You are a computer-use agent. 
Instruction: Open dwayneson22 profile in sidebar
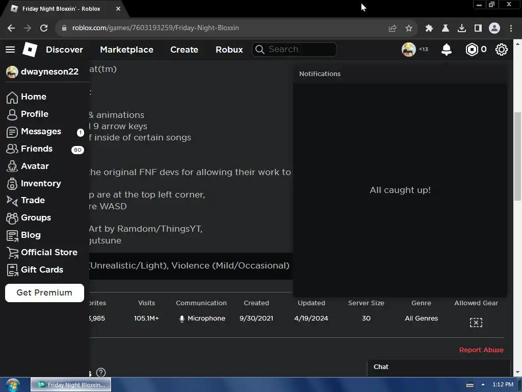tap(43, 71)
